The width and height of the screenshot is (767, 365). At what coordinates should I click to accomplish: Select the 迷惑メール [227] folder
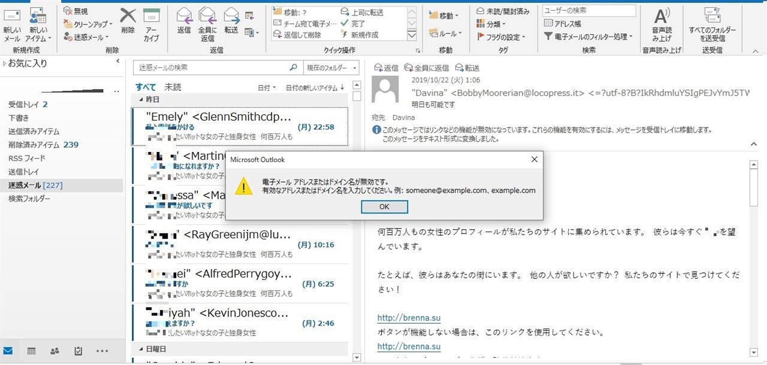pos(61,185)
